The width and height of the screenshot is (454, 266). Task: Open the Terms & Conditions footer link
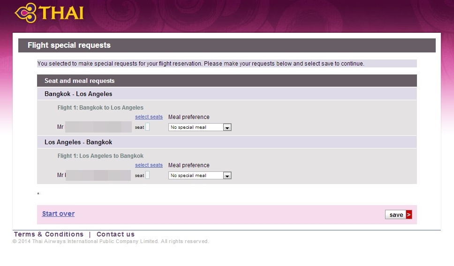tap(49, 234)
